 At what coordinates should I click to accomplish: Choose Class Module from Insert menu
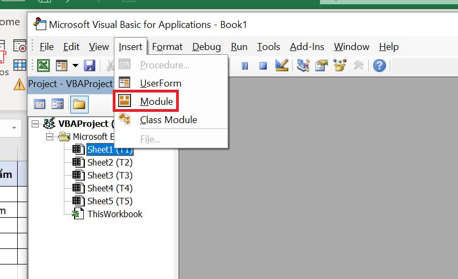(171, 120)
